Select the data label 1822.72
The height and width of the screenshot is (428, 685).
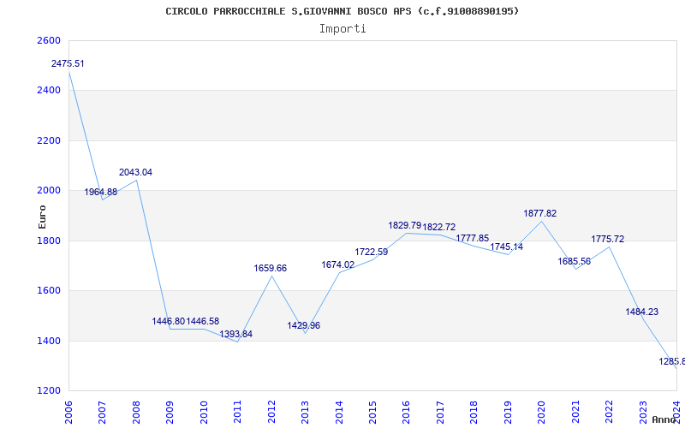[x=439, y=227]
